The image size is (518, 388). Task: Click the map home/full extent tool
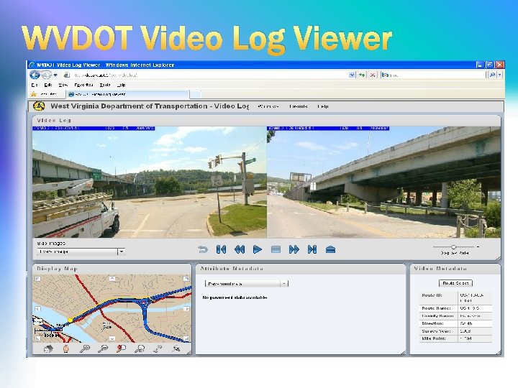49,348
